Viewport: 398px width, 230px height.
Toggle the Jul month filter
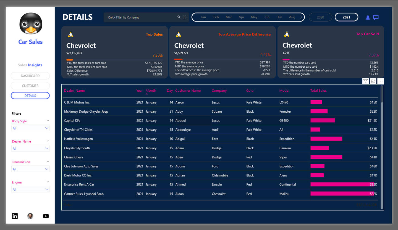[279, 17]
